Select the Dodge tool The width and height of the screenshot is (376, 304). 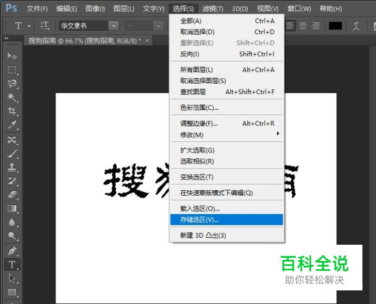[x=12, y=236]
